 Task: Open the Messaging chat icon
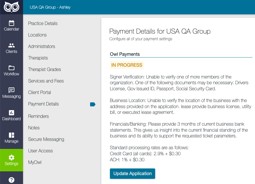[x=12, y=90]
